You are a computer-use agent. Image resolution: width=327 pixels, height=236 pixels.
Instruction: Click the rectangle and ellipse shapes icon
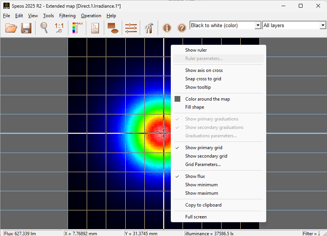point(113,28)
